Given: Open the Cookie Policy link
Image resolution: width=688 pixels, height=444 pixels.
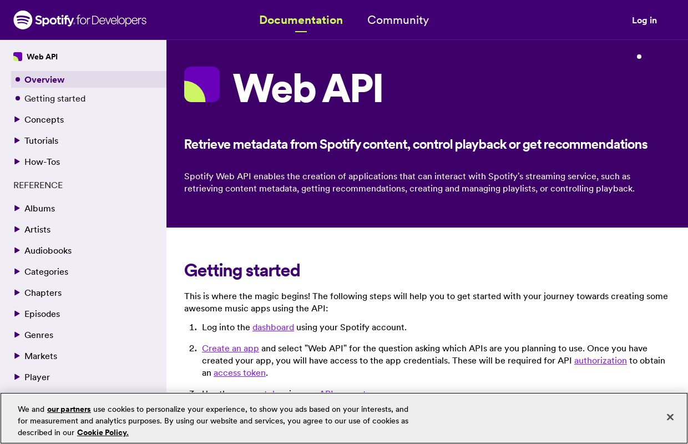Looking at the screenshot, I should pos(103,432).
